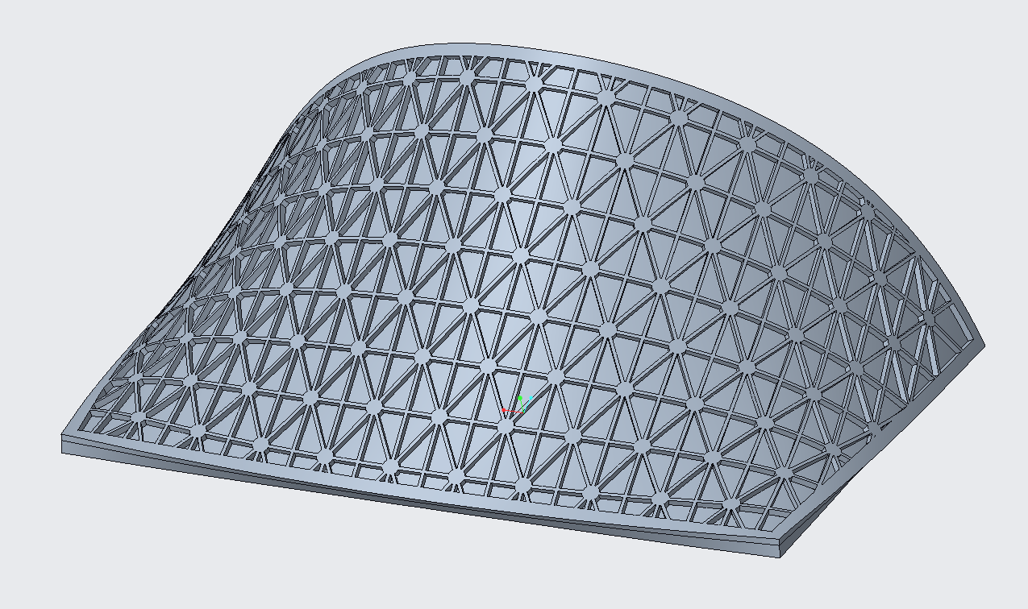This screenshot has width=1028, height=609.
Task: Click the coordinate system origin marker
Action: [523, 412]
